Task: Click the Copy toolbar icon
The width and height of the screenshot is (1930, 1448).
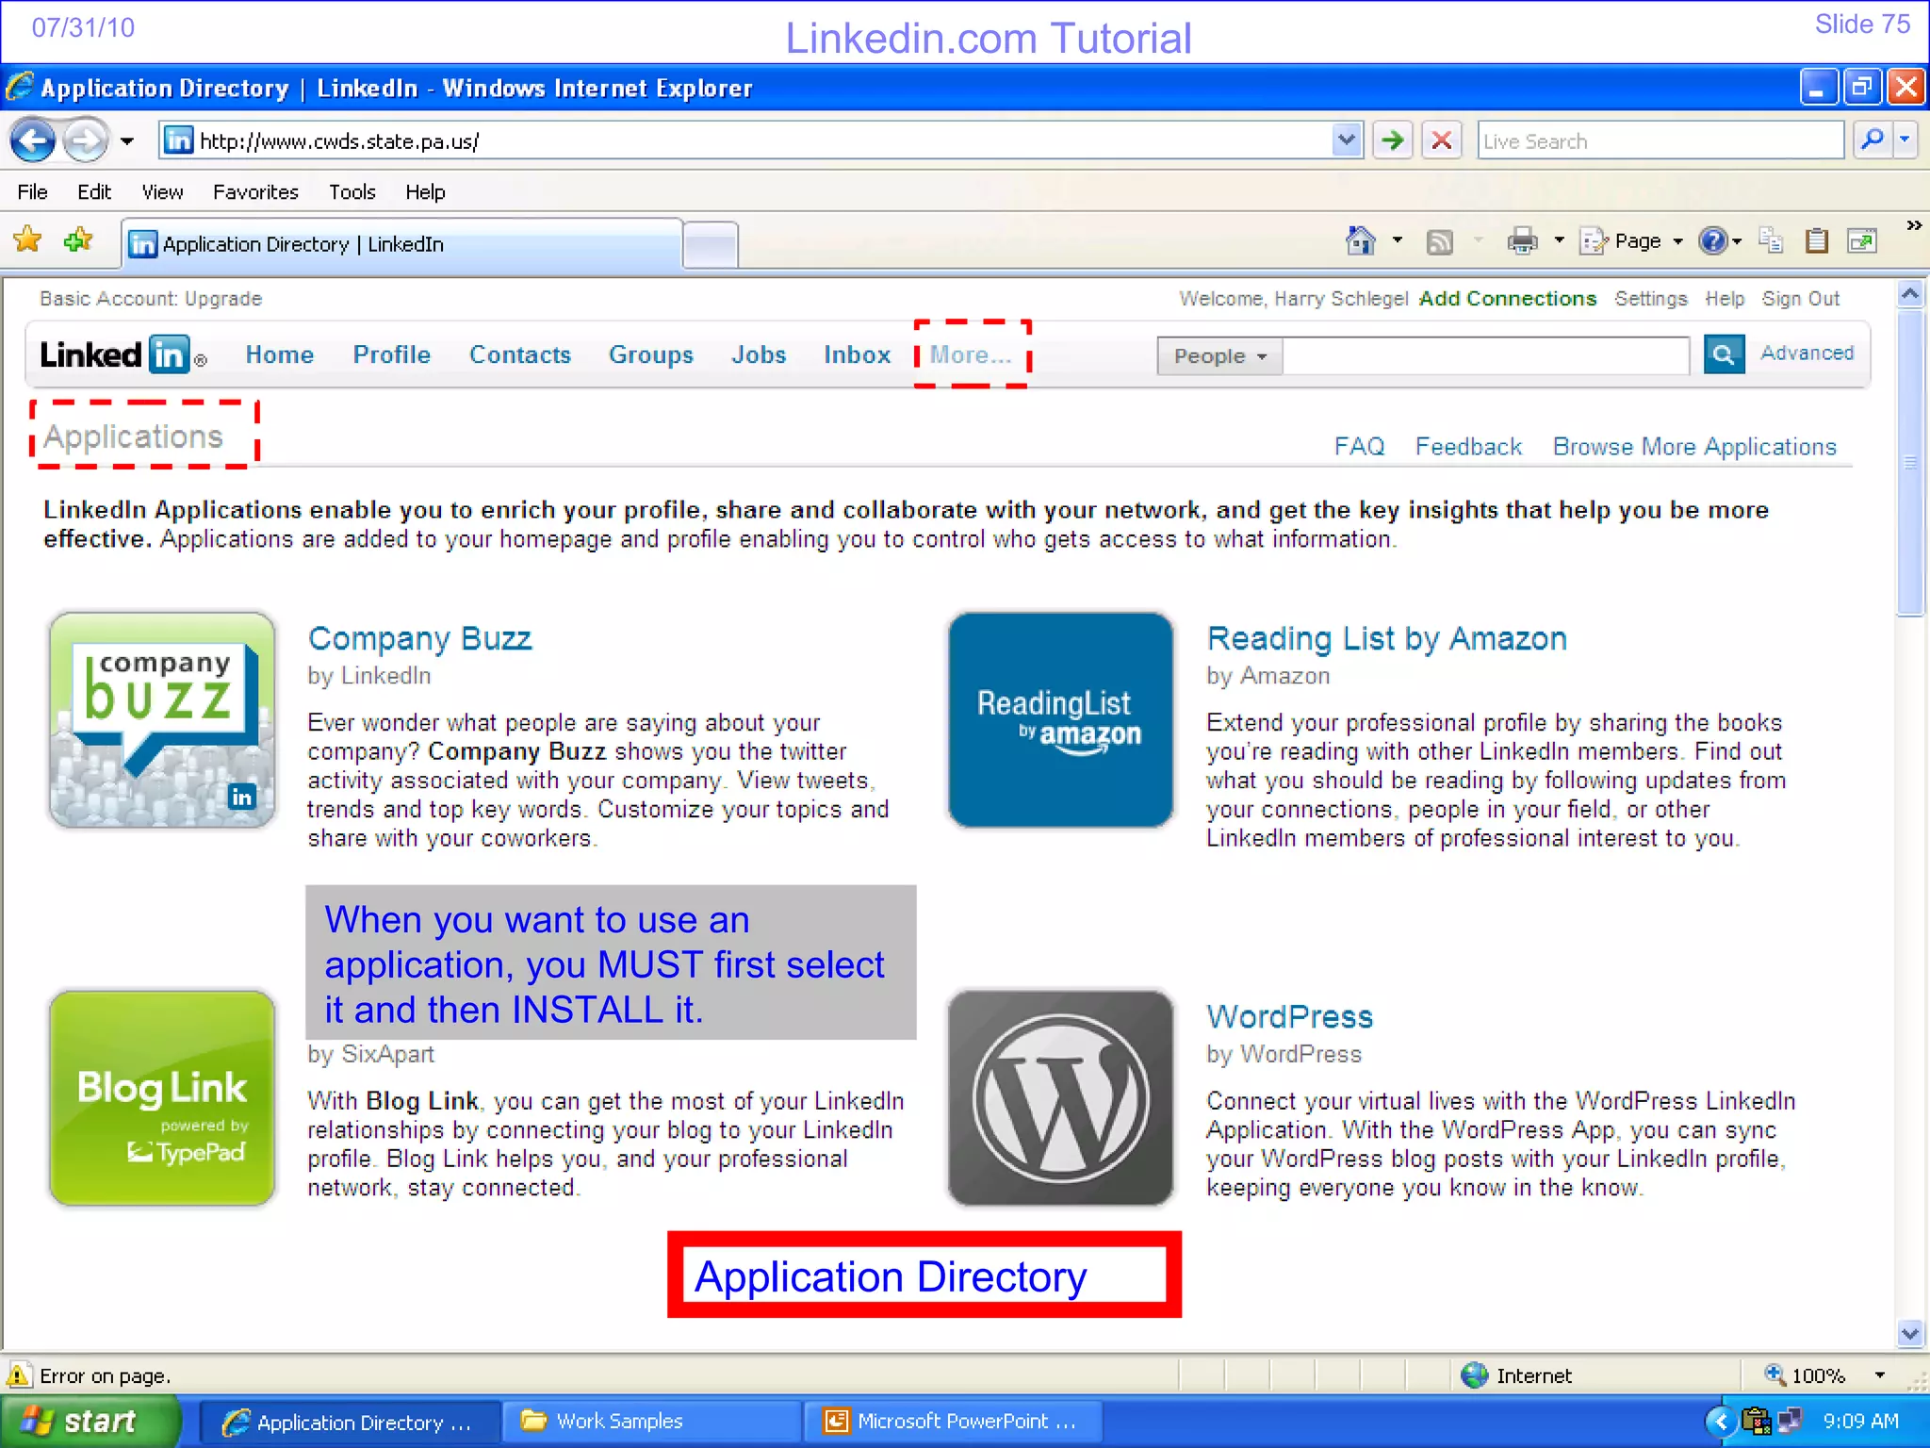Action: pyautogui.click(x=1772, y=241)
